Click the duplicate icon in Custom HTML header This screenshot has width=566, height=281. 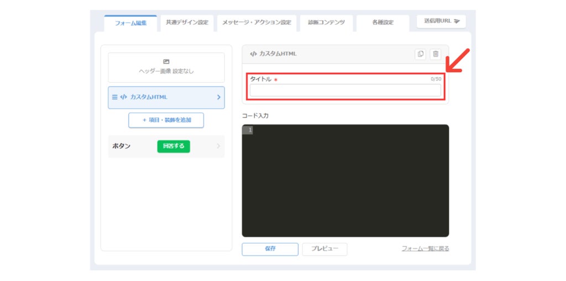click(x=421, y=54)
